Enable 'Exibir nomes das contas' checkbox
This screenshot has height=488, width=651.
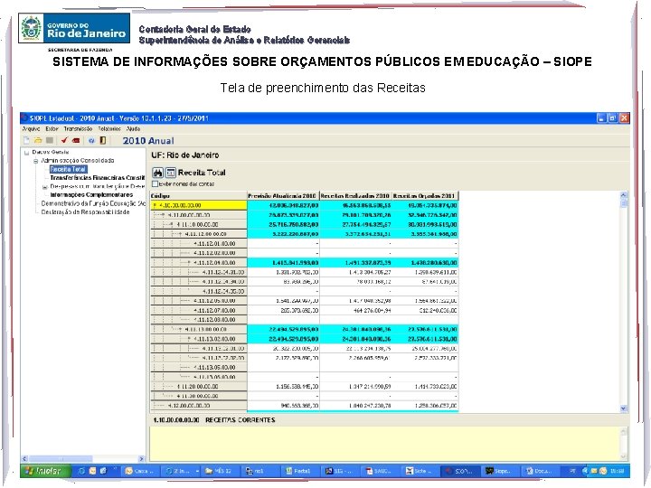[156, 183]
